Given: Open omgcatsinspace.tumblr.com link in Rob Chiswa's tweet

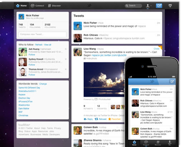Looking at the screenshot, I should click(129, 39).
